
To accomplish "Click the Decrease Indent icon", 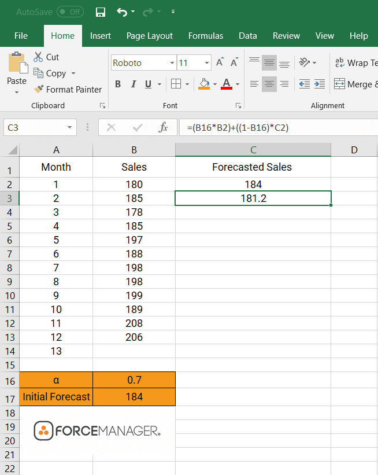I will 305,84.
